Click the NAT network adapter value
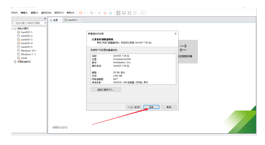 click(x=115, y=79)
